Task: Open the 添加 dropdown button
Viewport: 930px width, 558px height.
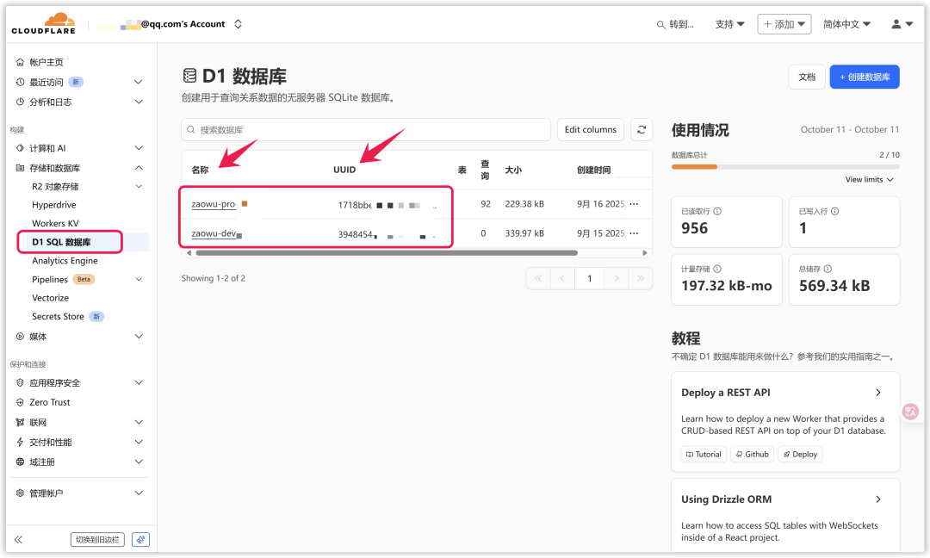Action: 784,24
